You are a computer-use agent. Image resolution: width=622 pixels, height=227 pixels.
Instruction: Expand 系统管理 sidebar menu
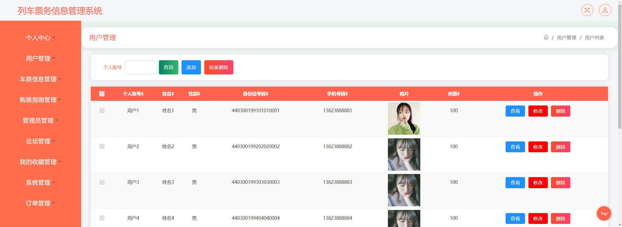point(40,183)
